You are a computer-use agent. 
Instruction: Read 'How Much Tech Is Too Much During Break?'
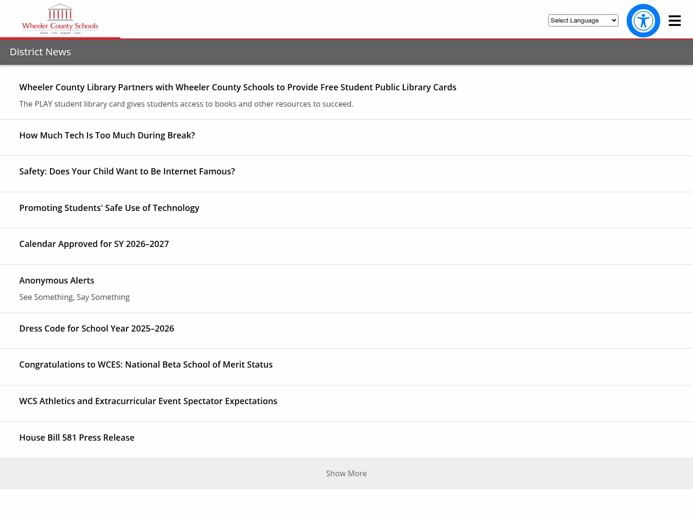click(x=107, y=135)
